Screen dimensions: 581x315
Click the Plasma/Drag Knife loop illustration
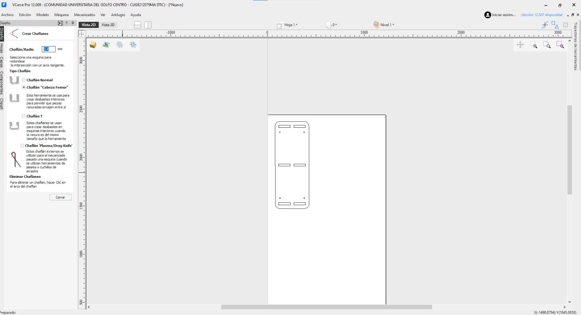click(16, 160)
